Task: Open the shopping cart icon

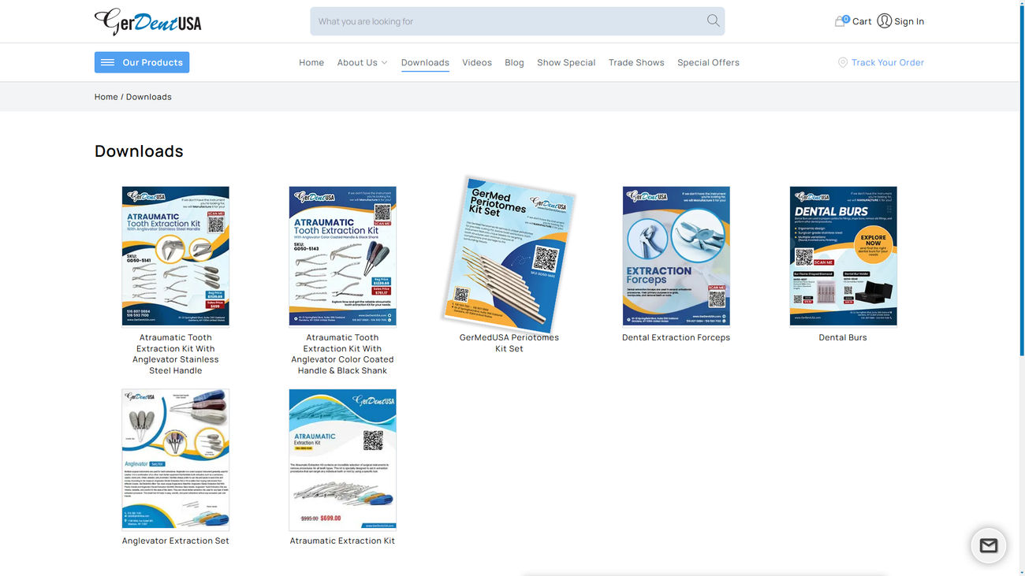Action: tap(840, 21)
